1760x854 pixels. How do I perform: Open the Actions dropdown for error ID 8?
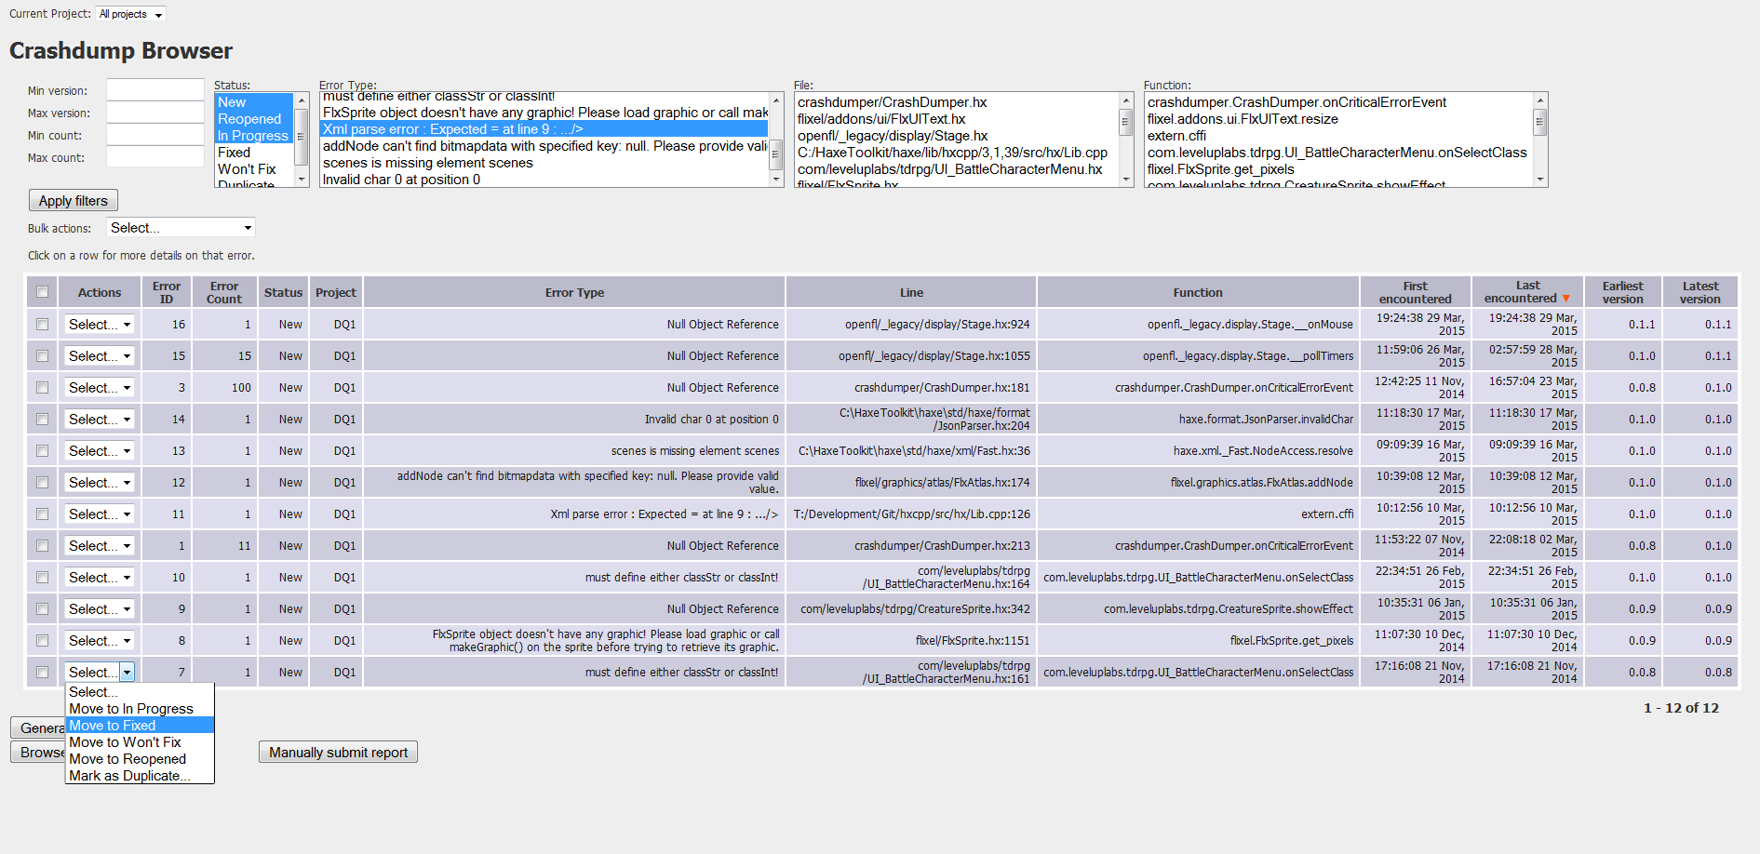tap(100, 641)
